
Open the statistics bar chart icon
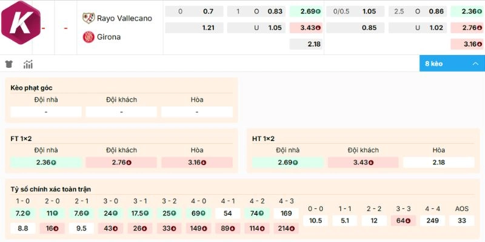tap(28, 64)
